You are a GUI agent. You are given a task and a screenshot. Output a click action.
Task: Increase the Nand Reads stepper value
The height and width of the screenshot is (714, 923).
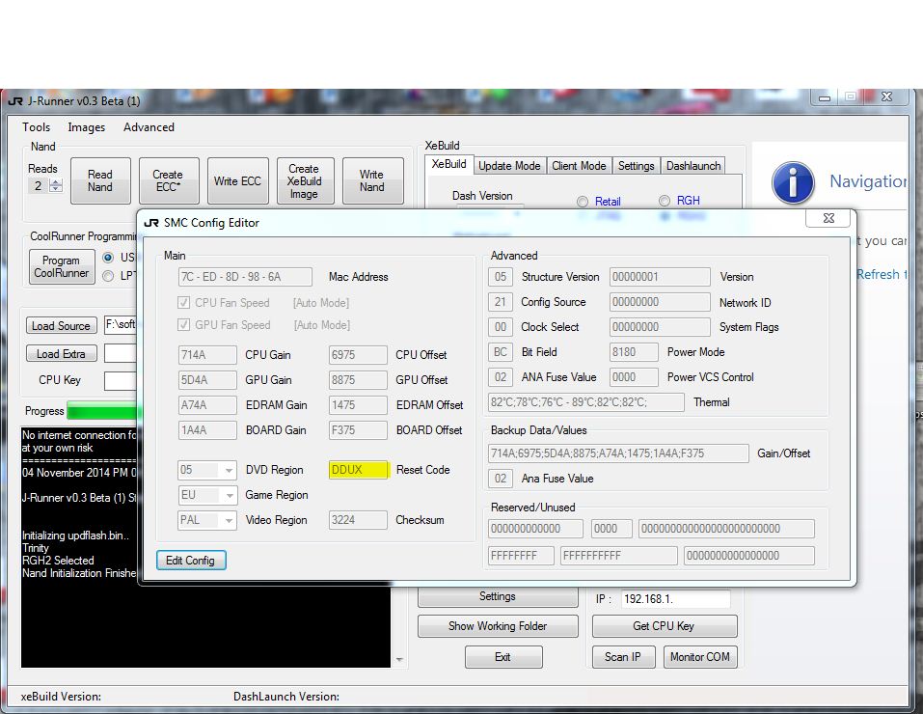[x=55, y=182]
